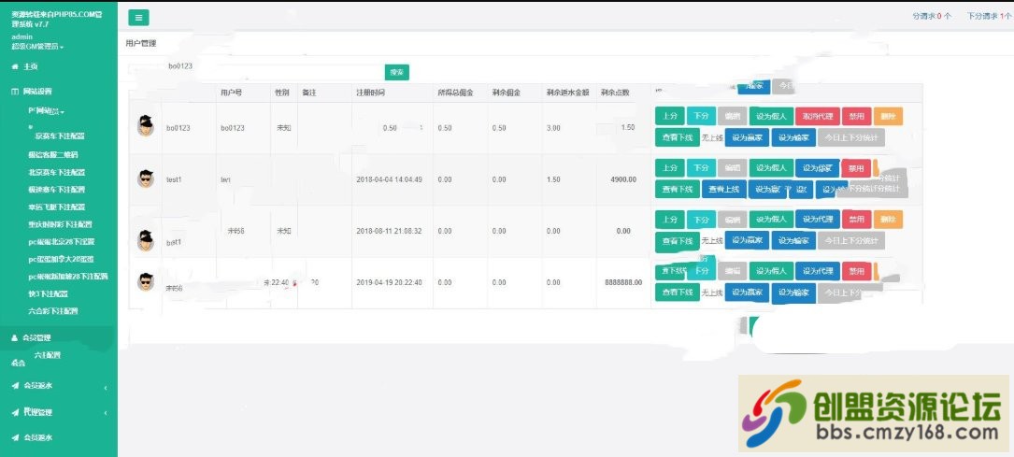Viewport: 1014px width, 457px height.
Task: Click 下分 for user test1
Action: click(701, 168)
